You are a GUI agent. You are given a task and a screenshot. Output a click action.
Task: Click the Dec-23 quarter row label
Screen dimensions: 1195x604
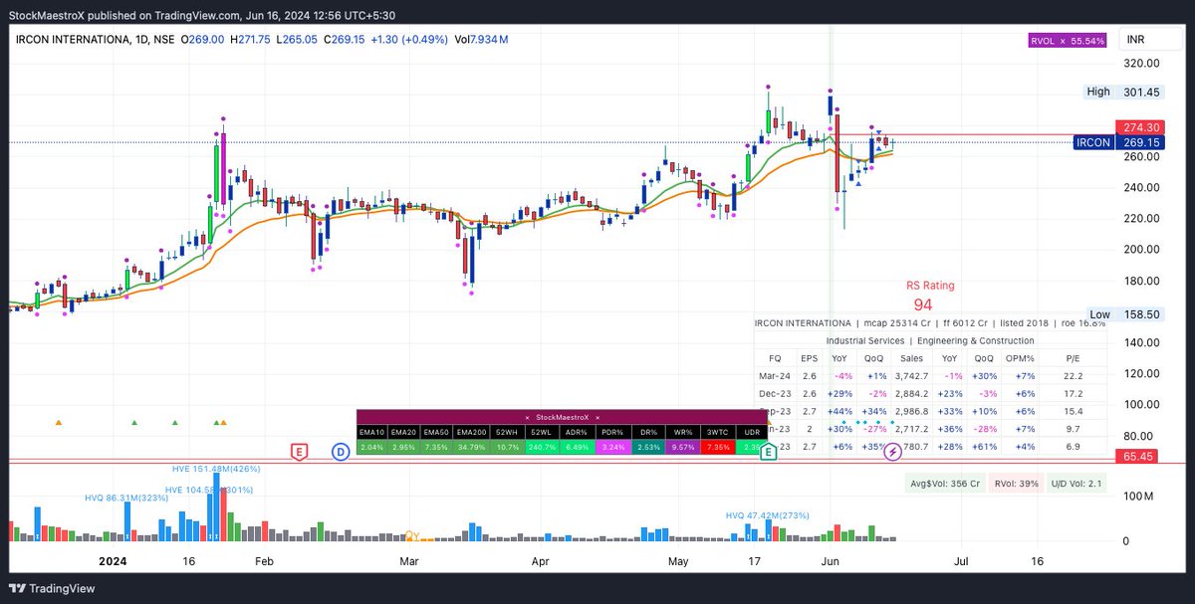pos(776,393)
